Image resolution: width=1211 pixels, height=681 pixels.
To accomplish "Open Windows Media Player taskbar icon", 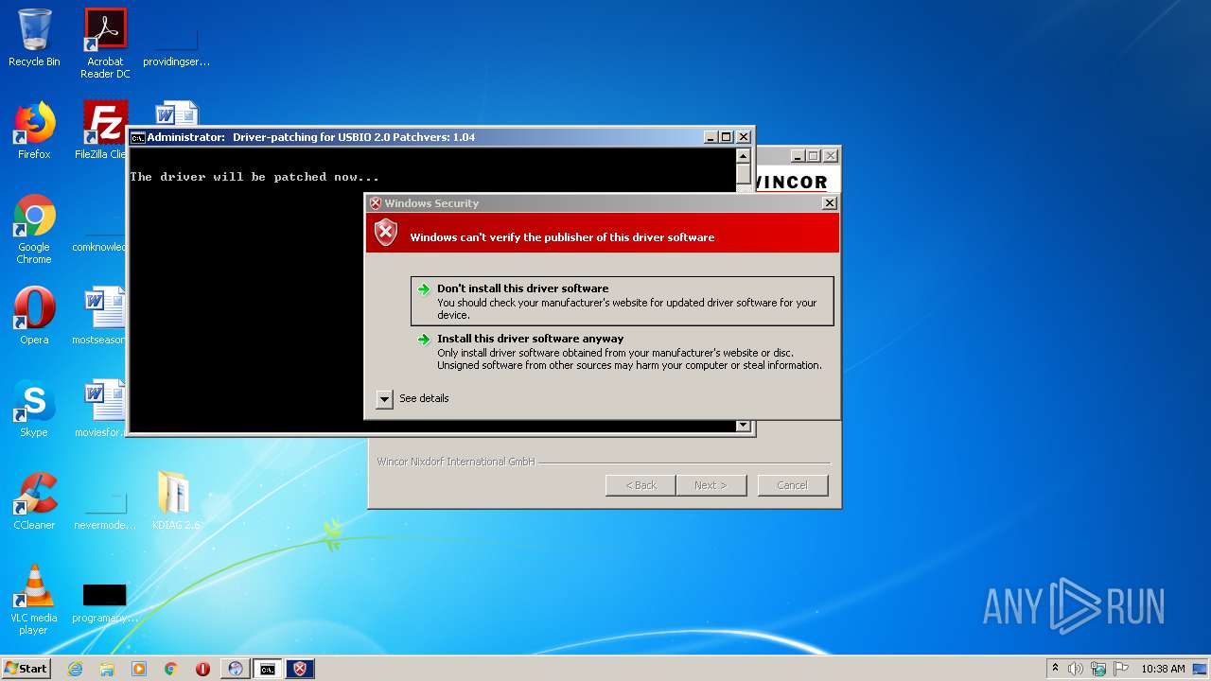I will pyautogui.click(x=139, y=669).
